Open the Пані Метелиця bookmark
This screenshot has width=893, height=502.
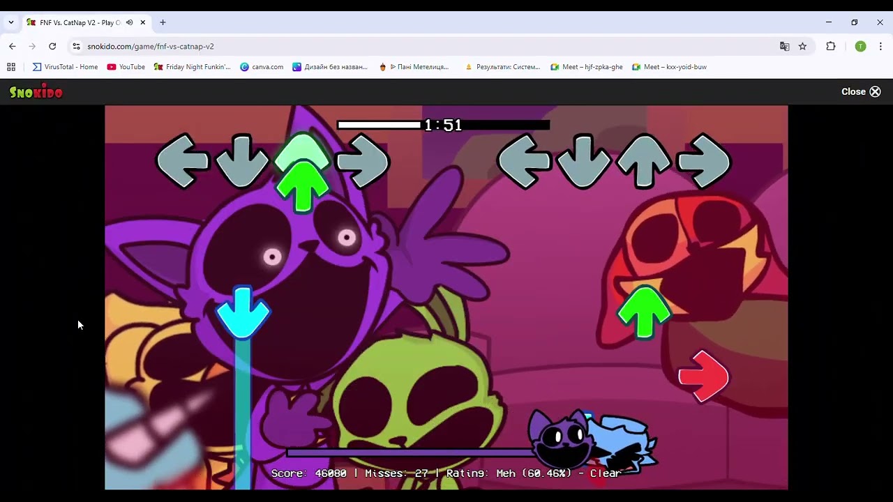[414, 67]
